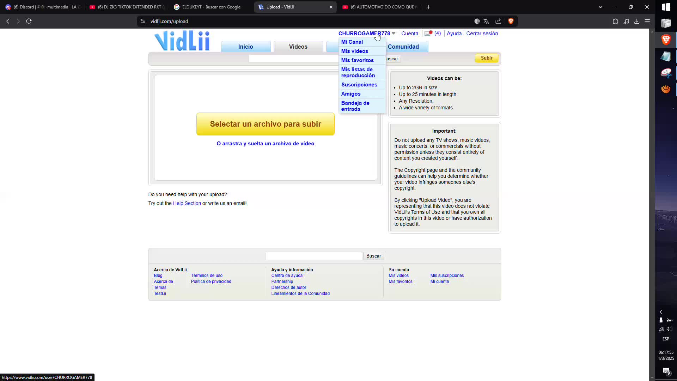
Task: Click Selectar un archivo para subir button
Action: (266, 124)
